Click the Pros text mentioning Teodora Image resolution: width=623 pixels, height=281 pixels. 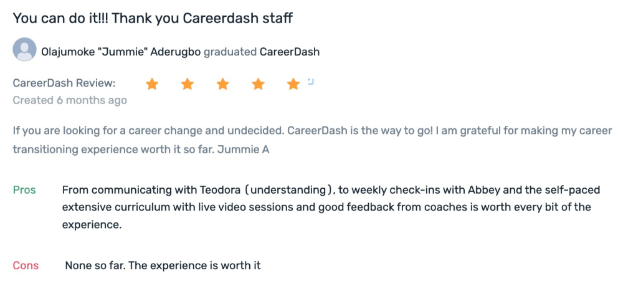[x=331, y=207]
